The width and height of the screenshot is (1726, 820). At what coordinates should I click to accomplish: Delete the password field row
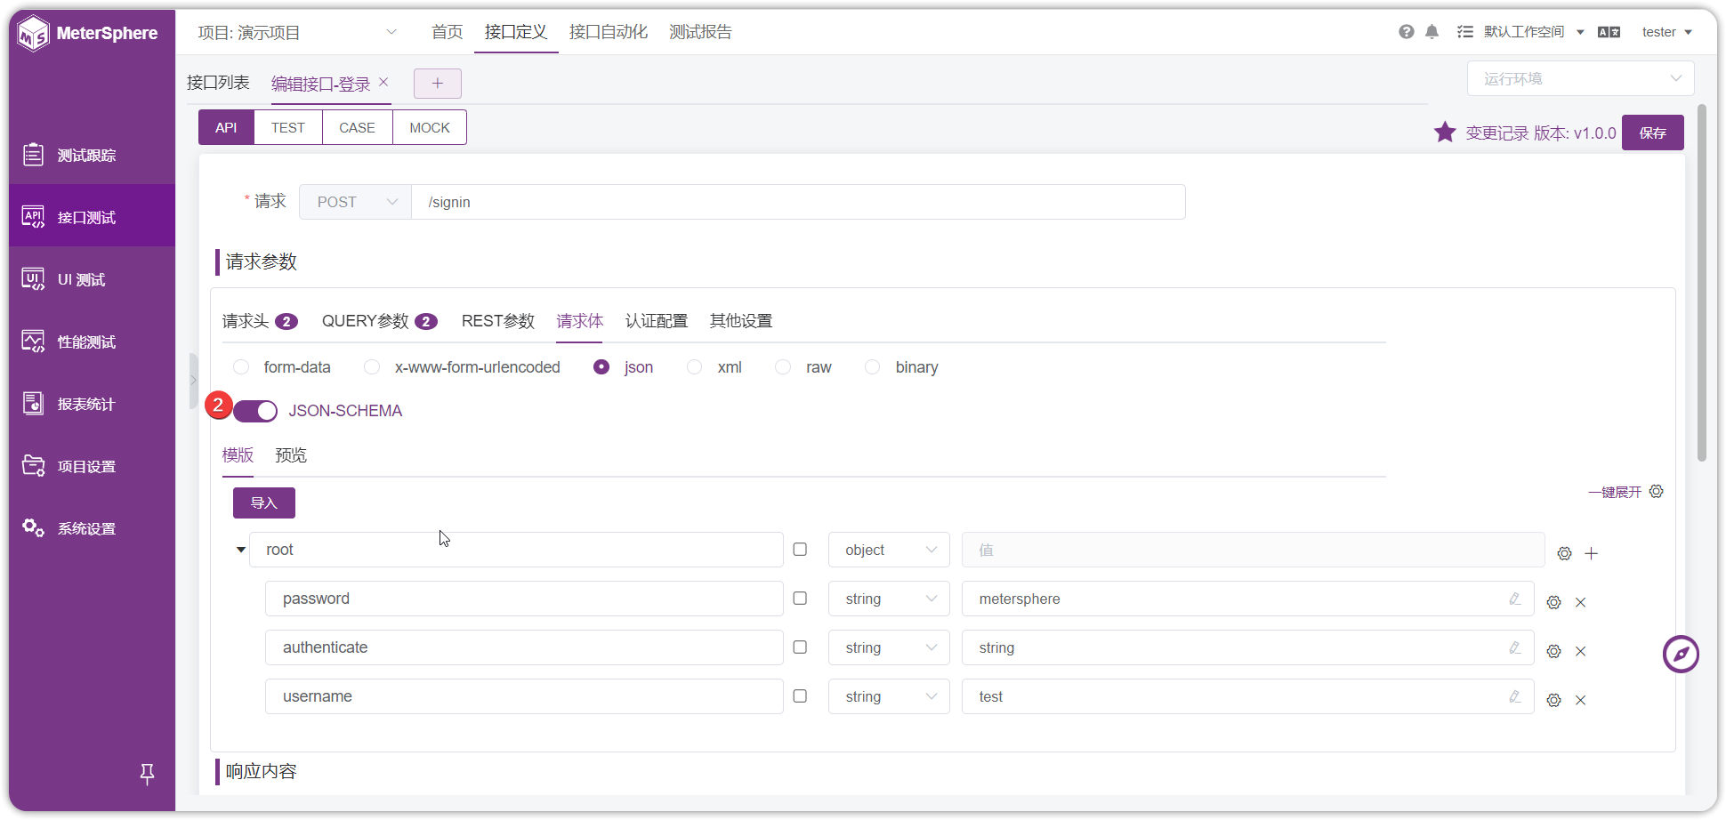[x=1581, y=602]
